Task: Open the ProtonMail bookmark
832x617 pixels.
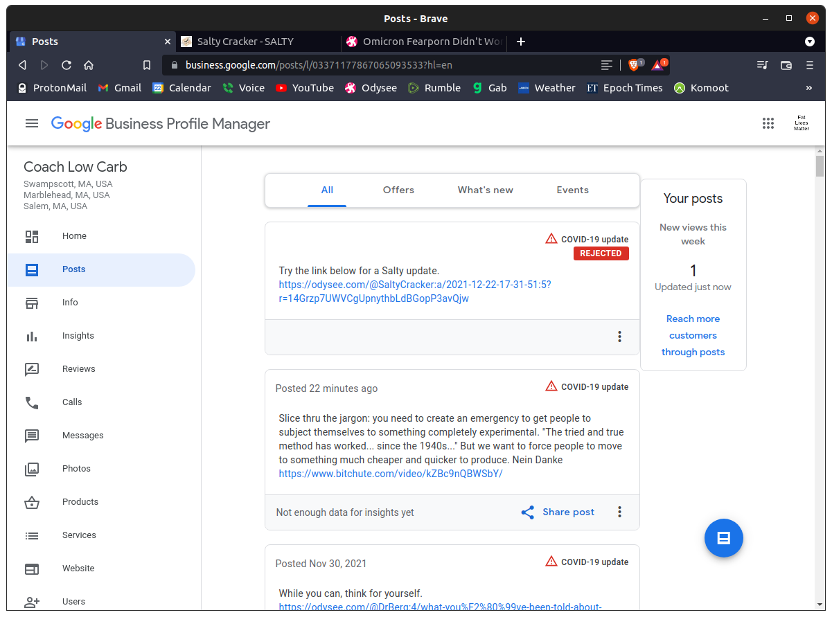Action: (x=52, y=88)
